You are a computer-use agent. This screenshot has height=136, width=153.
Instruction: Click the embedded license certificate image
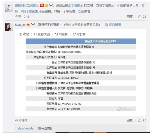pyautogui.click(x=81, y=75)
